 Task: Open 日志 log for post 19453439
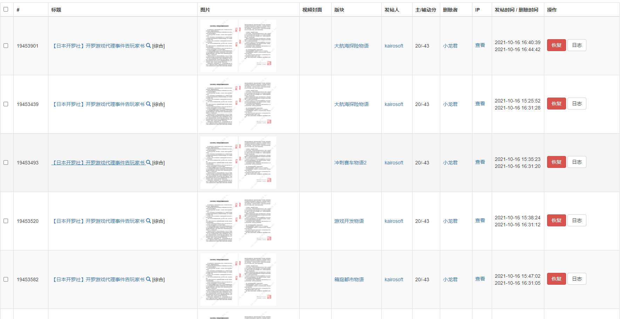(x=577, y=104)
